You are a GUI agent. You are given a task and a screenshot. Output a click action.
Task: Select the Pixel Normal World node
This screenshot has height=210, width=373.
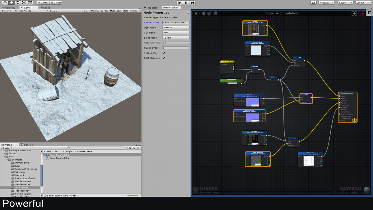pyautogui.click(x=227, y=67)
